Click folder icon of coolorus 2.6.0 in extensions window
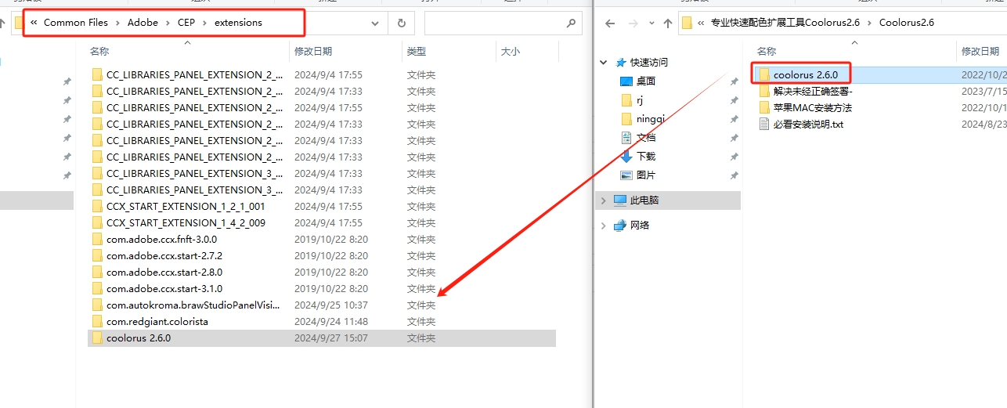The height and width of the screenshot is (408, 1007). (97, 338)
